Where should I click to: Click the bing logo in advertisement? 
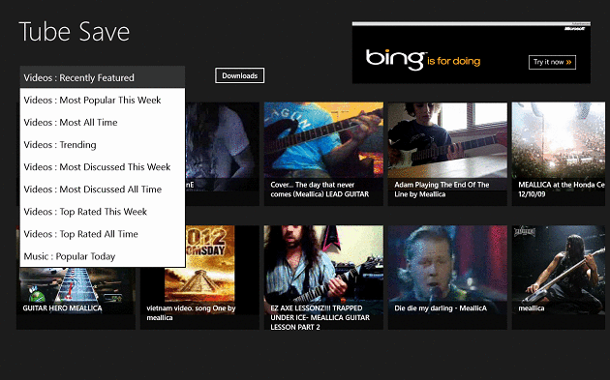pyautogui.click(x=395, y=59)
